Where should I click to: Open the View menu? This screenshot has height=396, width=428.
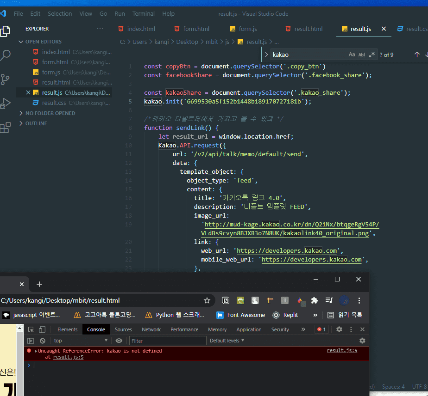click(x=86, y=13)
